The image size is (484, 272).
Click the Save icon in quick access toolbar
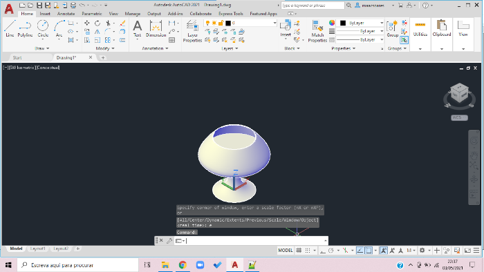(39, 6)
